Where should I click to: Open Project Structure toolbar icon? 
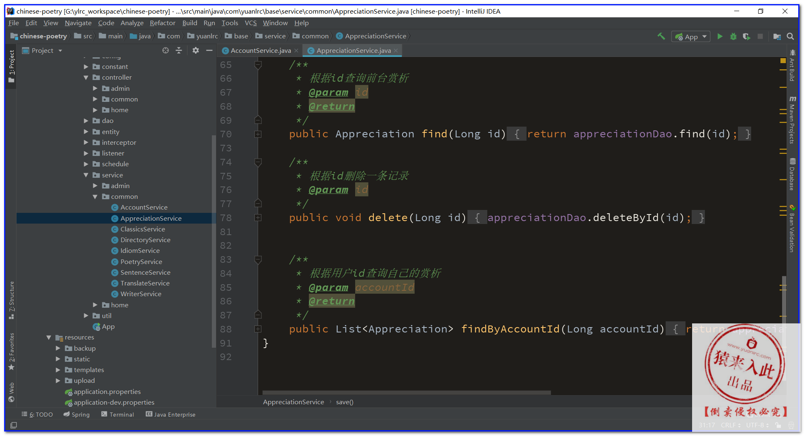(x=777, y=36)
